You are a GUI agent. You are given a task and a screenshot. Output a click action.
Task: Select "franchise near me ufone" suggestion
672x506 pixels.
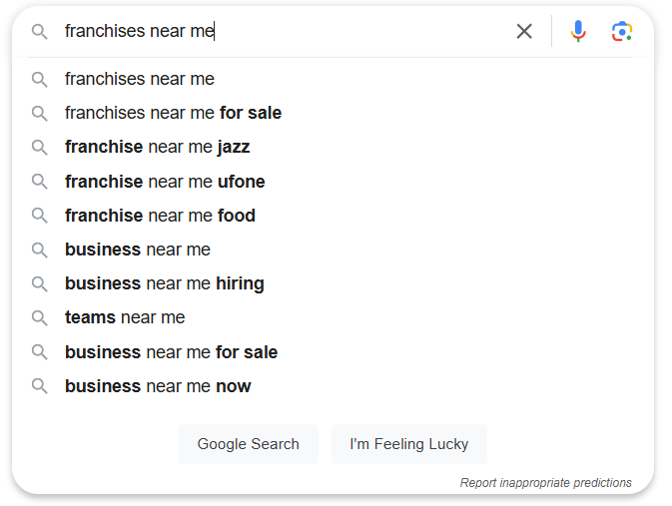165,182
